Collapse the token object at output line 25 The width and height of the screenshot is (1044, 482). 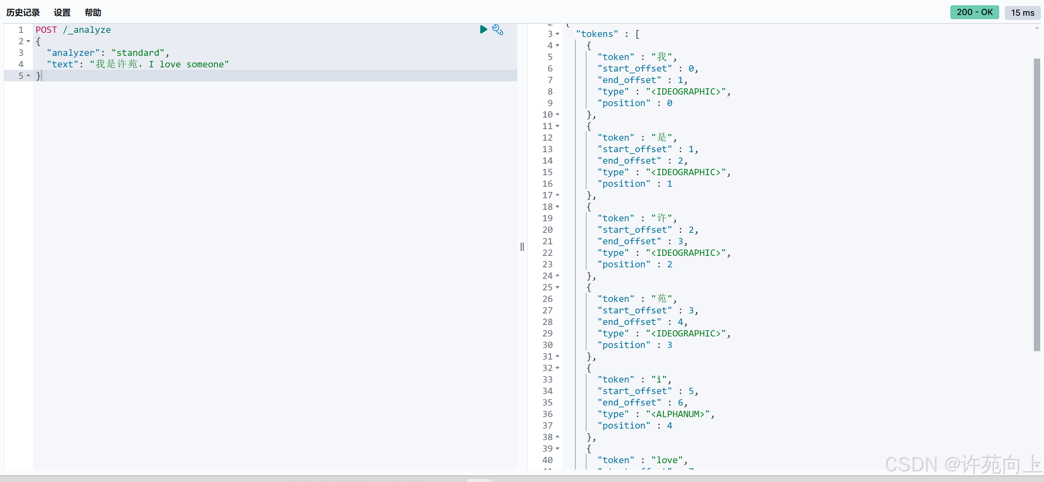(558, 287)
